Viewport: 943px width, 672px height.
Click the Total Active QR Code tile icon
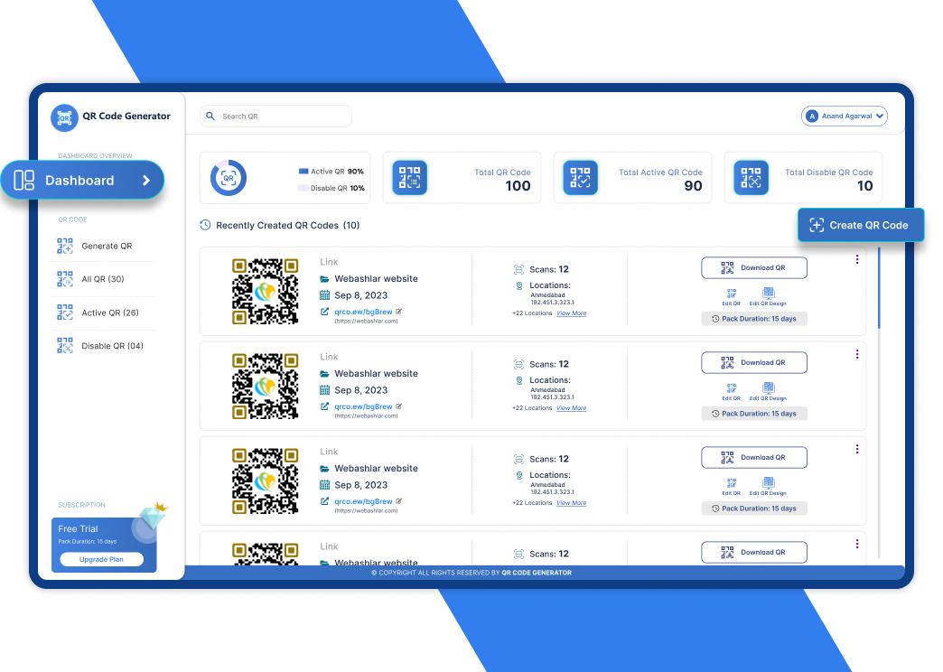[581, 177]
